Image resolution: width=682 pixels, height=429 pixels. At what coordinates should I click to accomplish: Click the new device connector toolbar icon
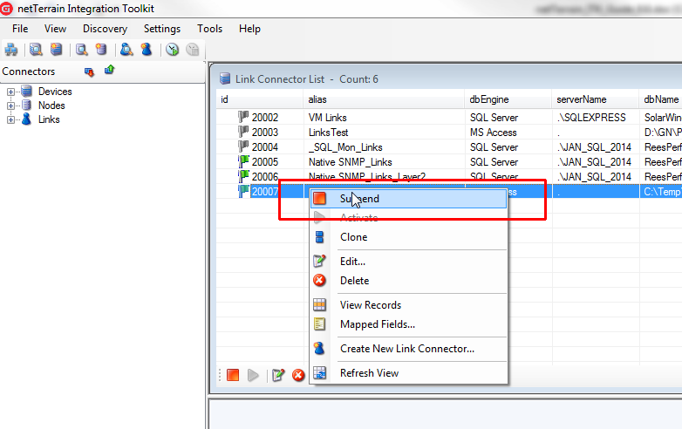57,50
